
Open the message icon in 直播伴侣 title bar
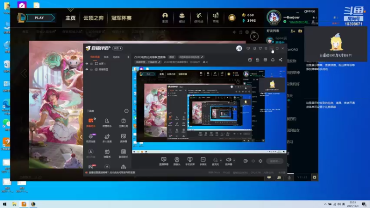coord(248,49)
